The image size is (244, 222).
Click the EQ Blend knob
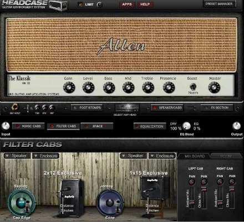pyautogui.click(x=187, y=126)
